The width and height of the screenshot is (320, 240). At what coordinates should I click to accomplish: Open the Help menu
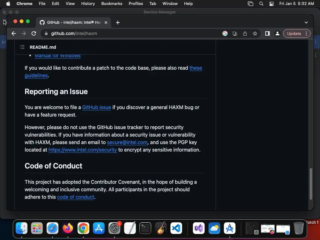click(188, 4)
